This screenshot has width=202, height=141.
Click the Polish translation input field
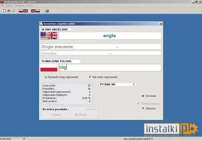tap(110, 68)
